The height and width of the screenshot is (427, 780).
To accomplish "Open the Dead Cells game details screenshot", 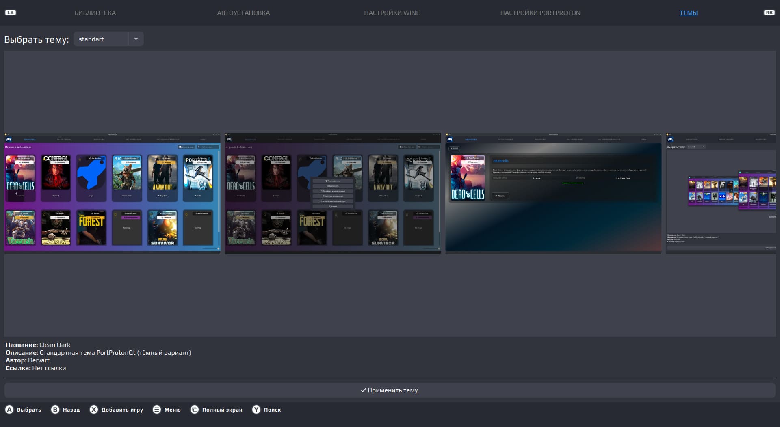I will (553, 194).
